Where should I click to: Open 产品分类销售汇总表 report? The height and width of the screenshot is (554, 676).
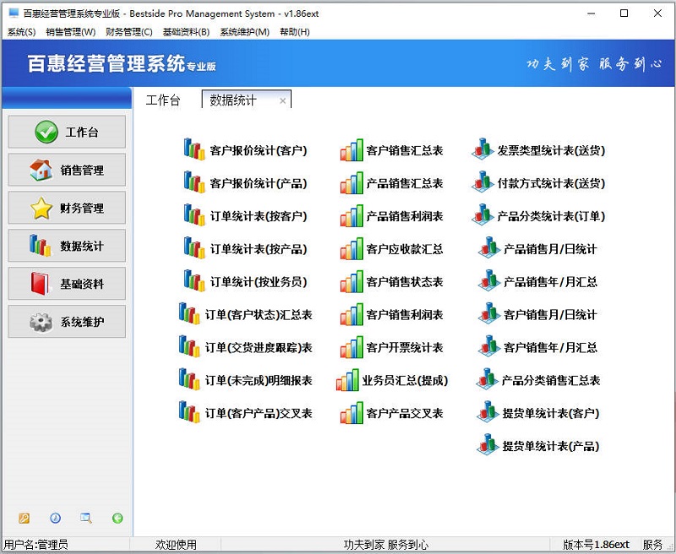click(x=556, y=379)
